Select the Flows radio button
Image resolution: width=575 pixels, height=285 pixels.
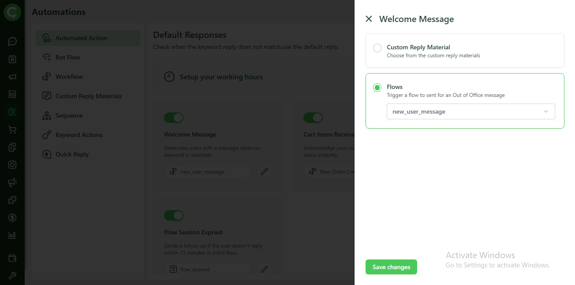point(377,87)
